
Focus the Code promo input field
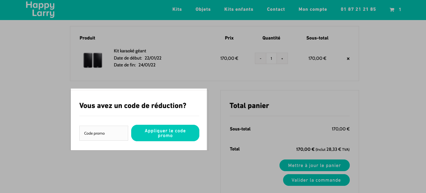pos(104,133)
